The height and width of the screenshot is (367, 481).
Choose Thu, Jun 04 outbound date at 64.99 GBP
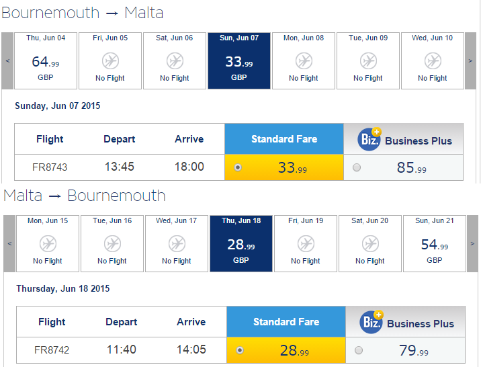tap(46, 60)
